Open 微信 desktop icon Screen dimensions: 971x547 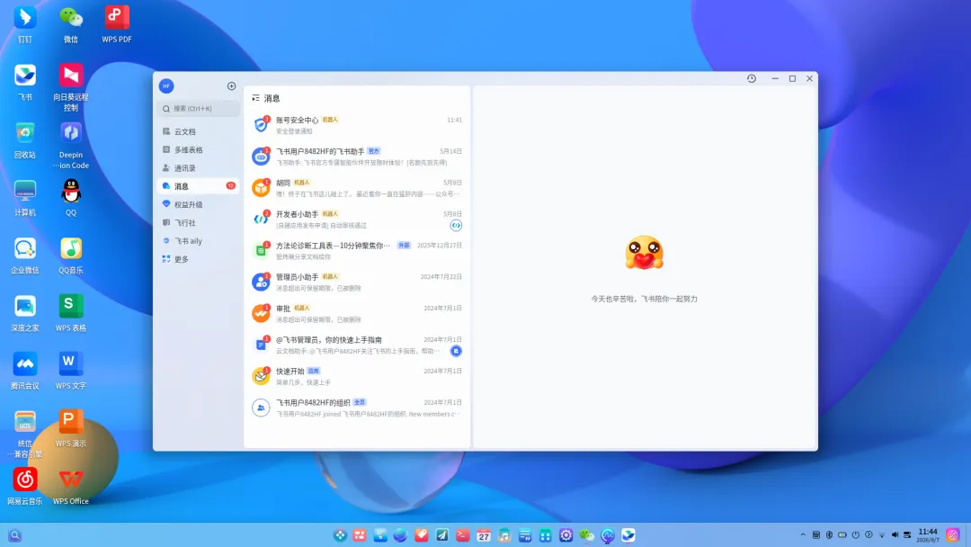[x=71, y=25]
